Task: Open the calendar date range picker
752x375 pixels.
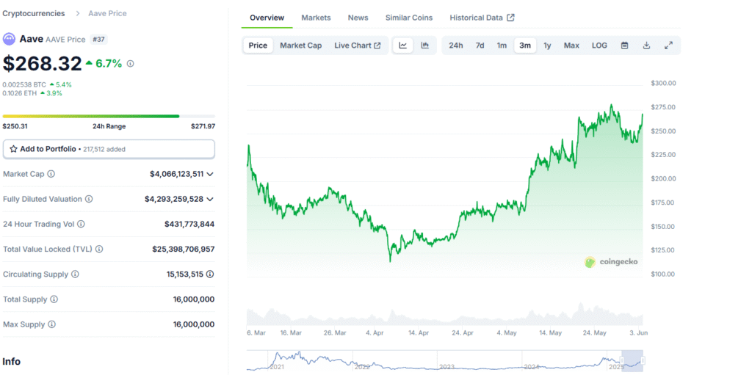Action: pyautogui.click(x=624, y=45)
